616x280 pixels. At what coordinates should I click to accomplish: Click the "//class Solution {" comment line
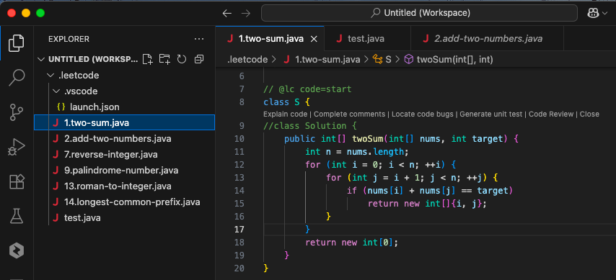click(x=310, y=126)
